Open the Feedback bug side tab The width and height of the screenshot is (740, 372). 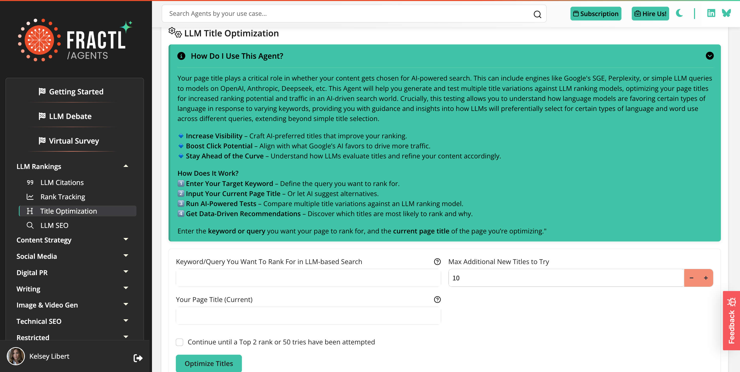coord(731,320)
